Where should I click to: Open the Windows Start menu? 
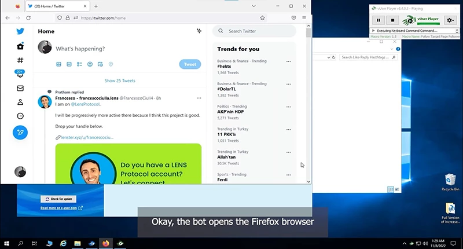[6, 243]
